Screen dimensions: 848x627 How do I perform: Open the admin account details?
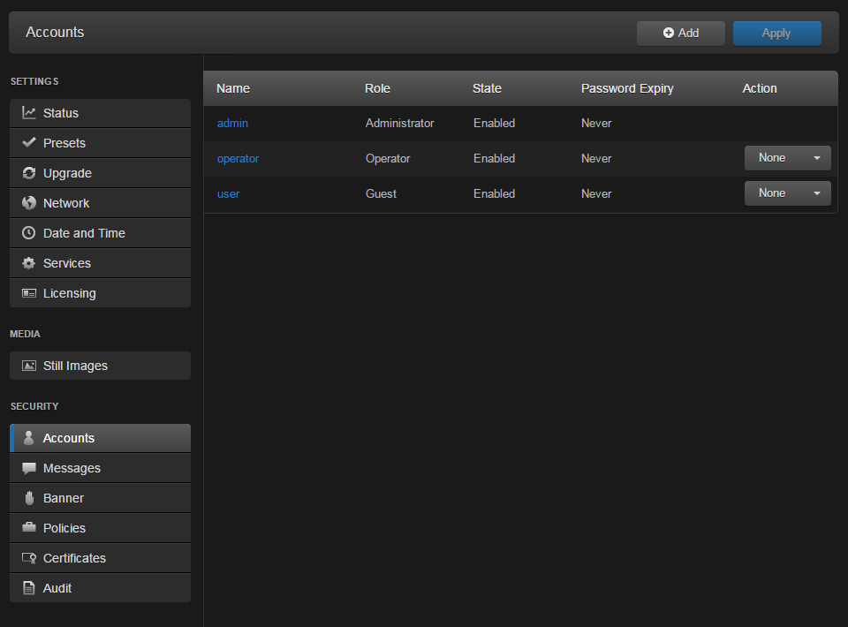pos(231,123)
